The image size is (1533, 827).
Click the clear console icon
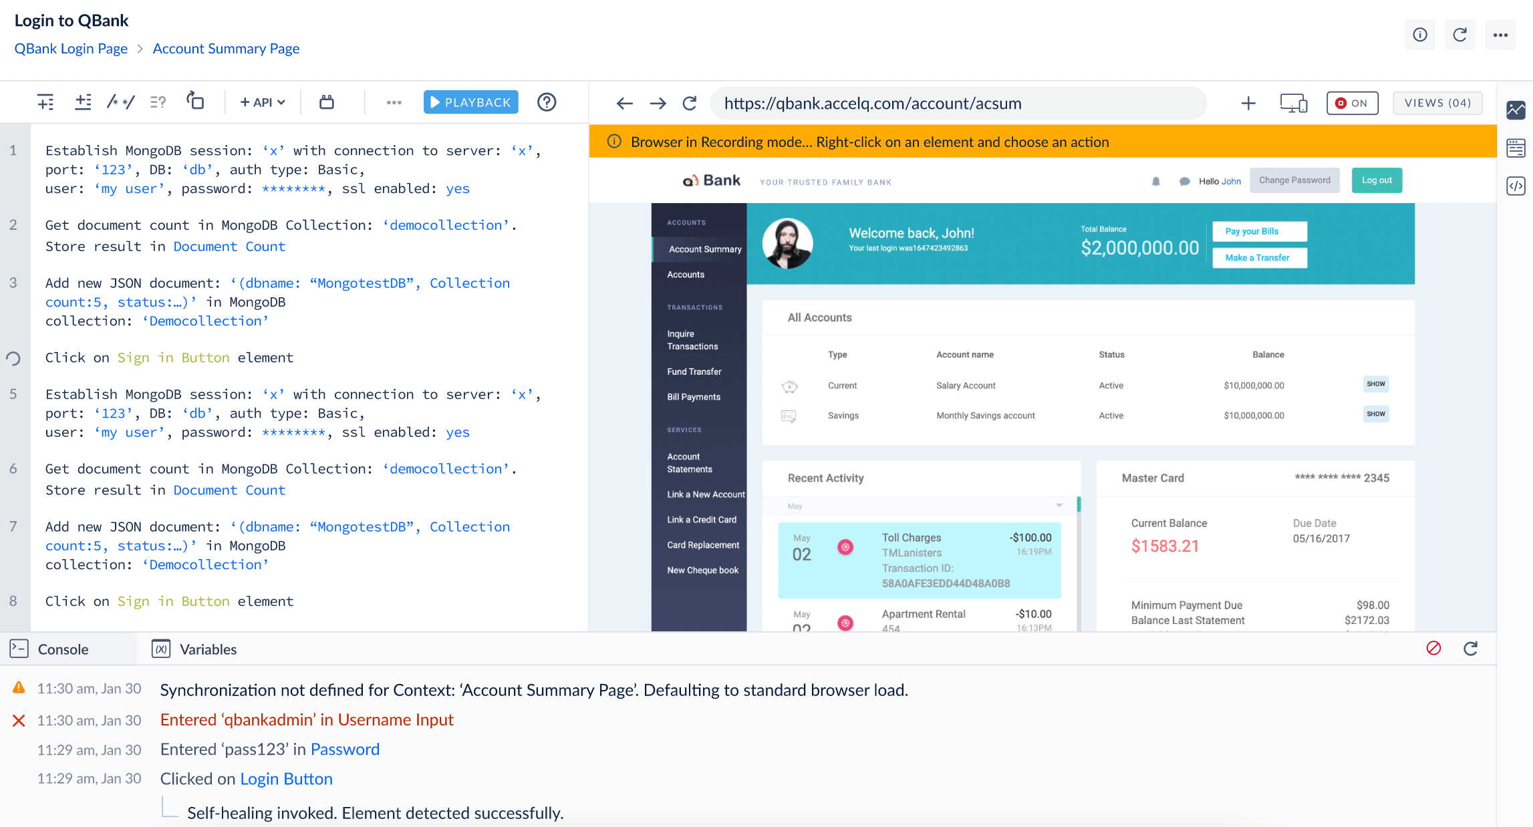tap(1433, 648)
